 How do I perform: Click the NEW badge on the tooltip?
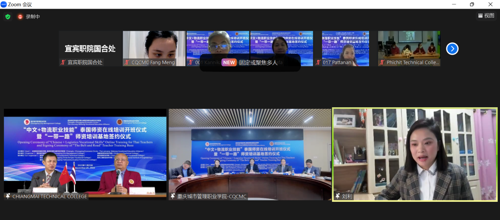pyautogui.click(x=229, y=62)
